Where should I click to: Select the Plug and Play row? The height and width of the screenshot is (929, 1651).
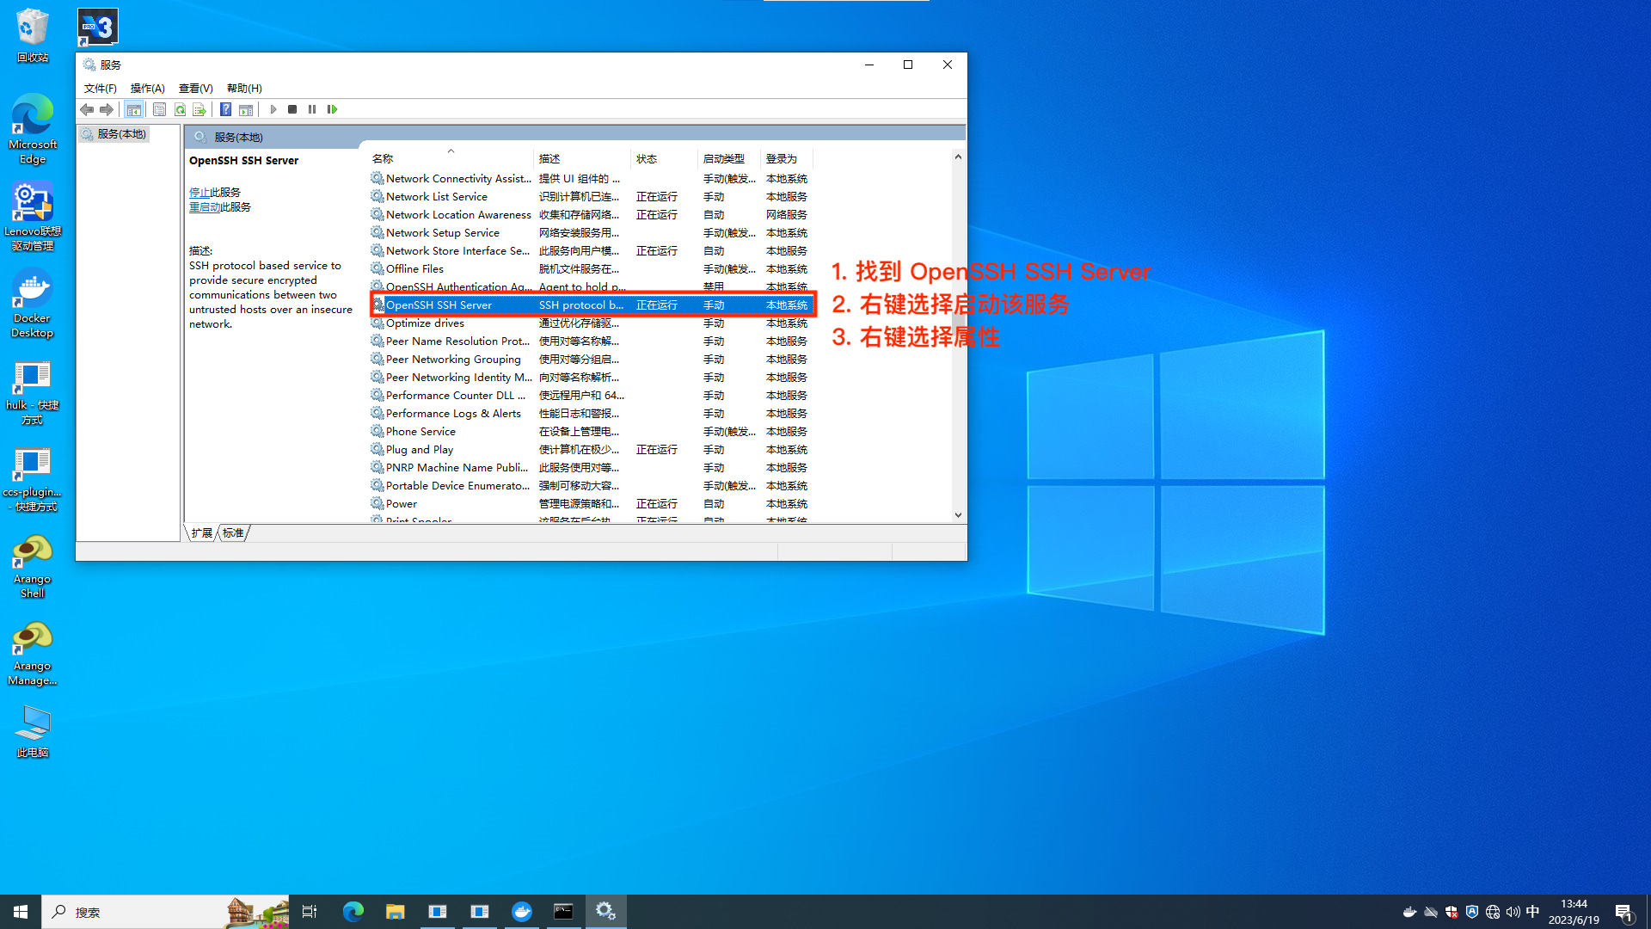point(592,450)
